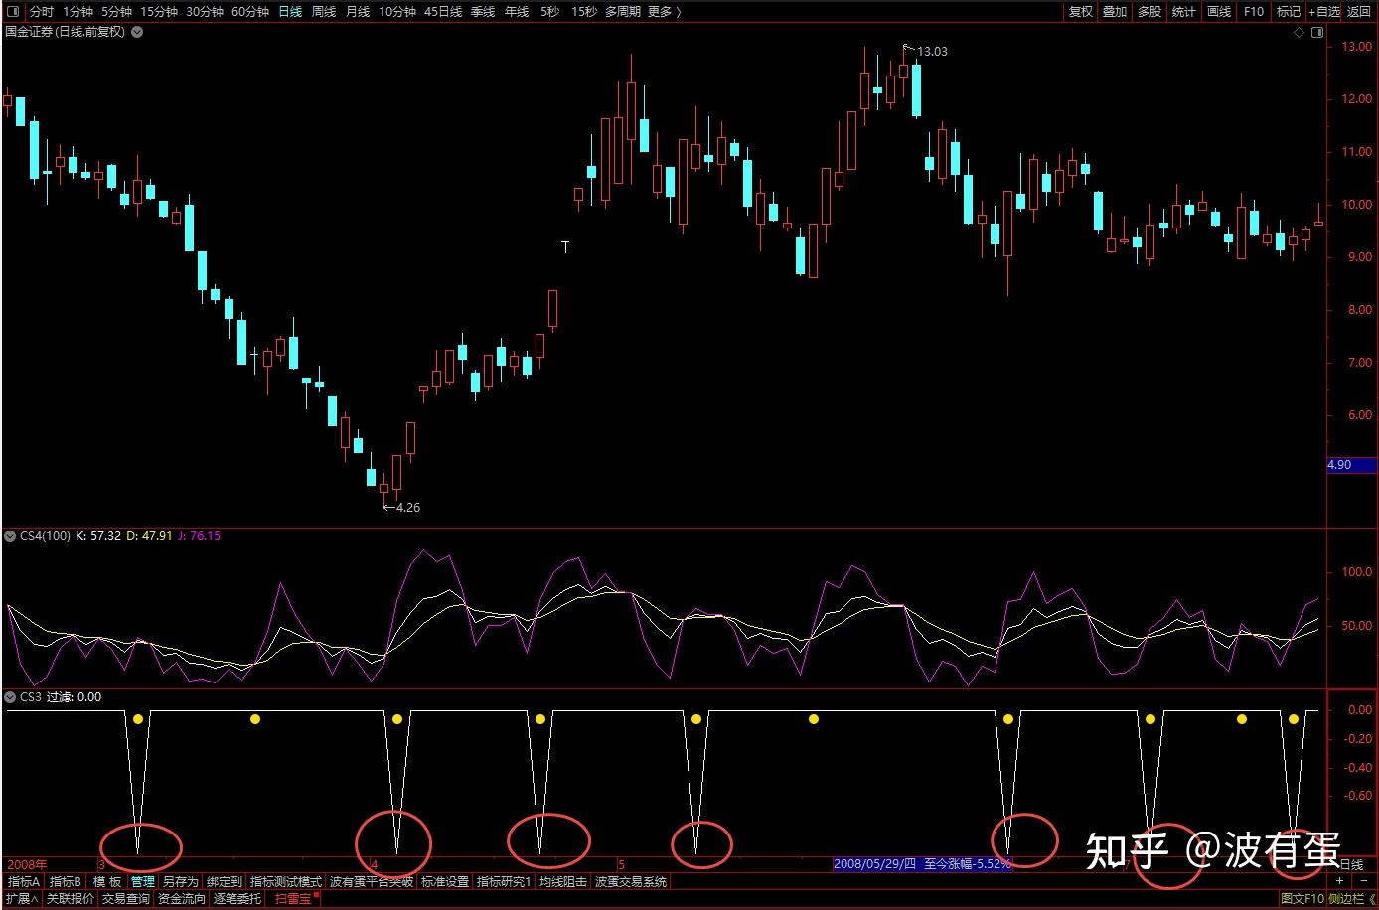The image size is (1379, 910).
Task: Select the 10分钟 timeframe
Action: coord(397,12)
